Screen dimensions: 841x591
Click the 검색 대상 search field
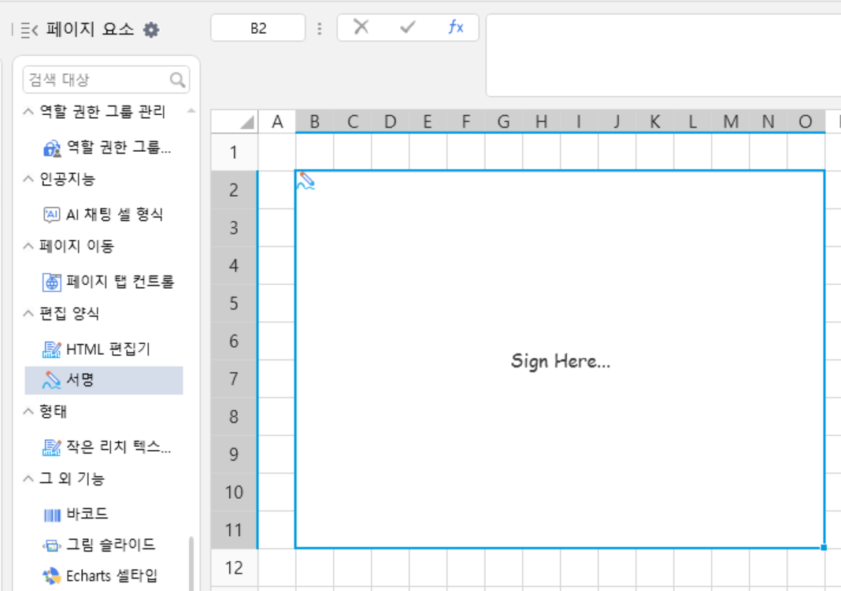(x=106, y=79)
